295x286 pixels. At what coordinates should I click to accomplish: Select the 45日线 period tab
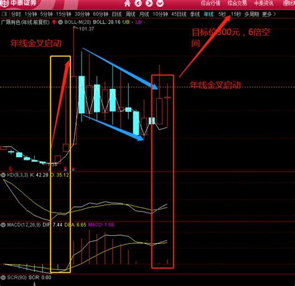tap(179, 14)
